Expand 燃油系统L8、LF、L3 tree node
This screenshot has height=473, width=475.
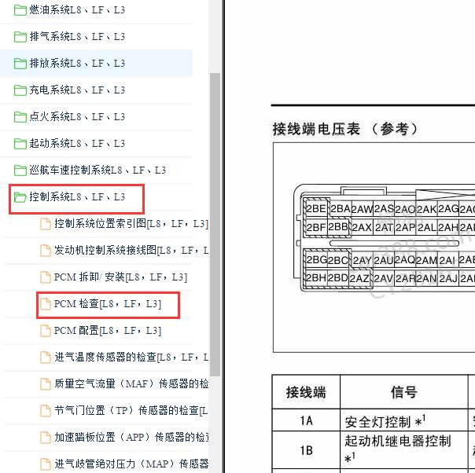click(77, 10)
